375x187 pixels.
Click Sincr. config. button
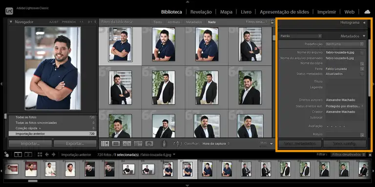[x=345, y=144]
